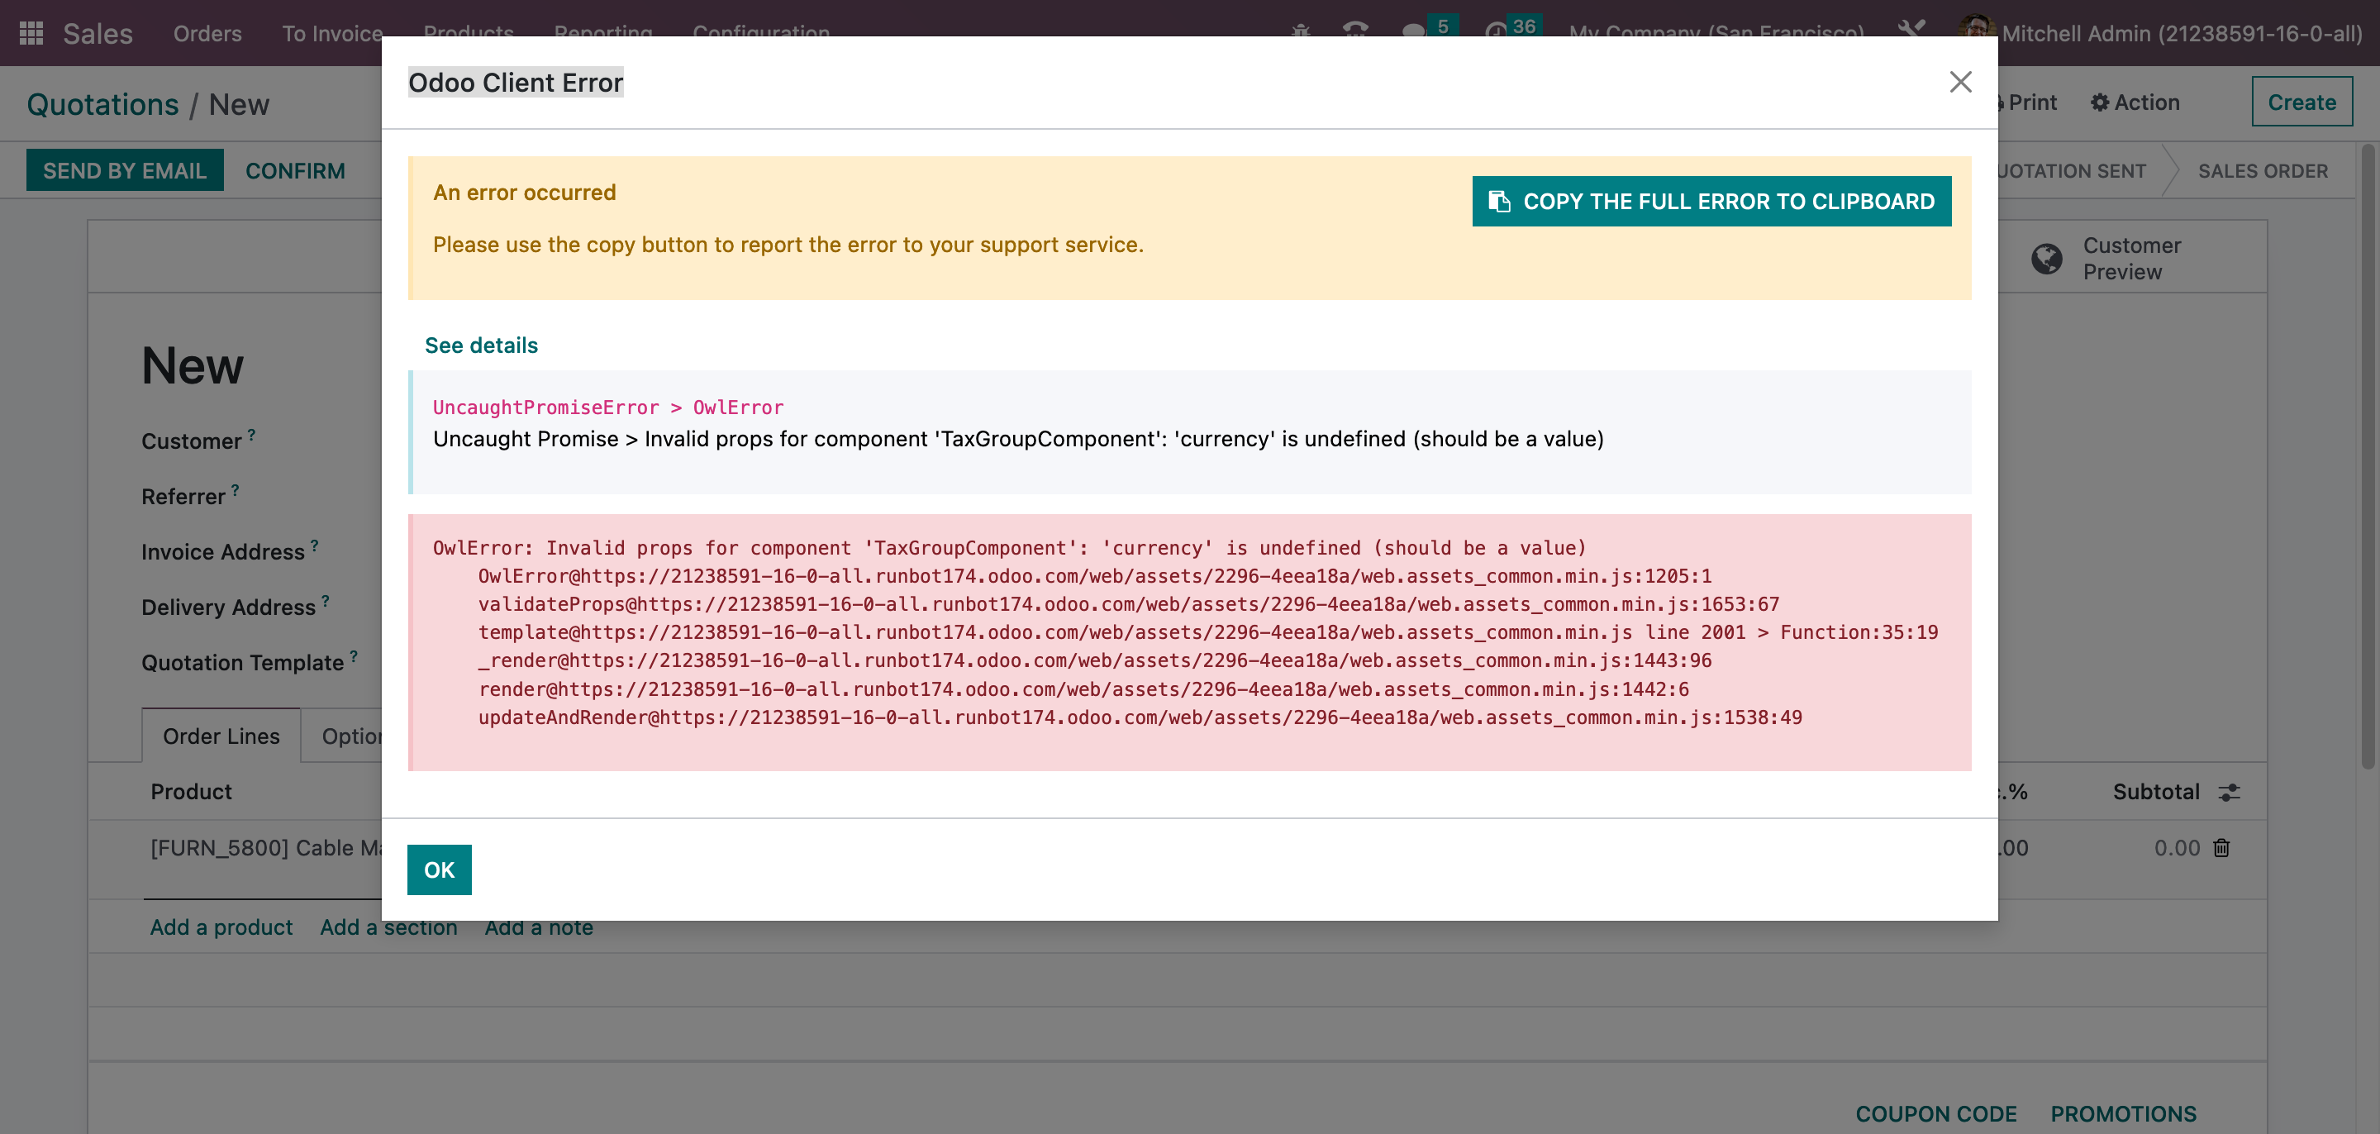The width and height of the screenshot is (2380, 1134).
Task: Open the Orders menu
Action: 208,33
